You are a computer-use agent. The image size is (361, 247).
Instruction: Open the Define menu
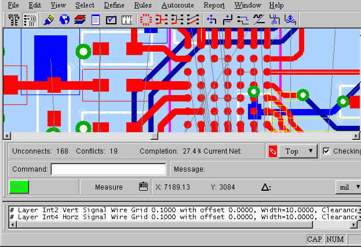114,5
